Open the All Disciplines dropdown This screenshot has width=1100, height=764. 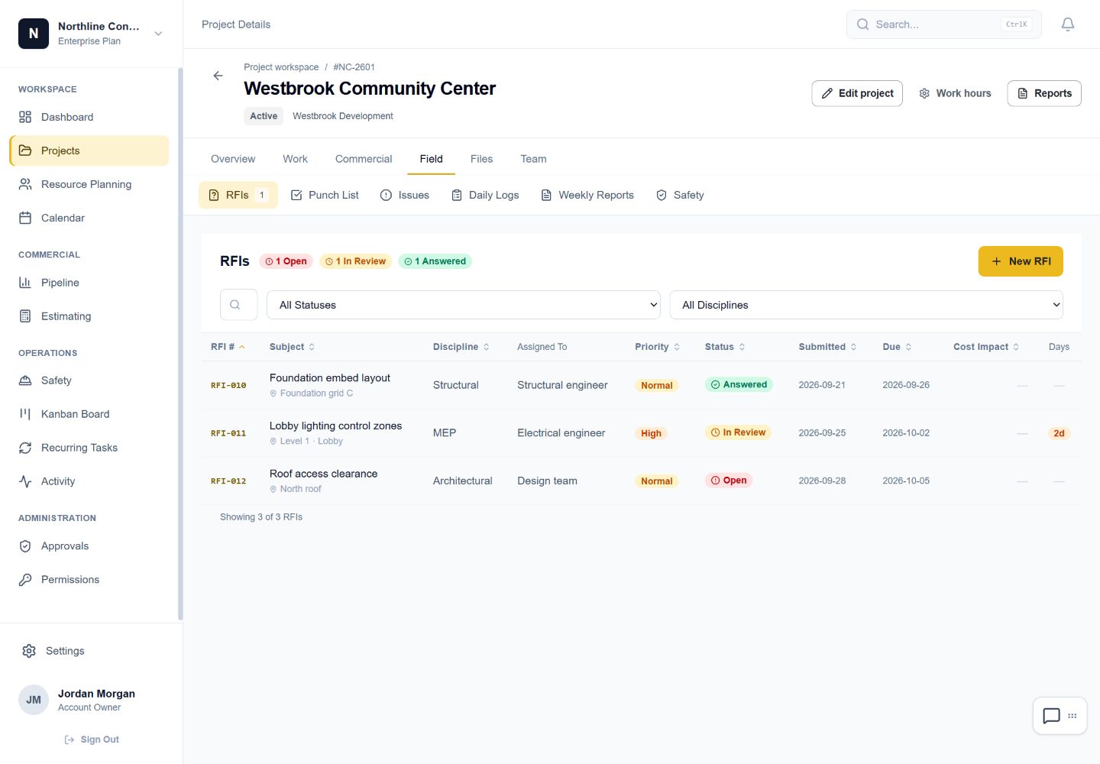pyautogui.click(x=866, y=305)
